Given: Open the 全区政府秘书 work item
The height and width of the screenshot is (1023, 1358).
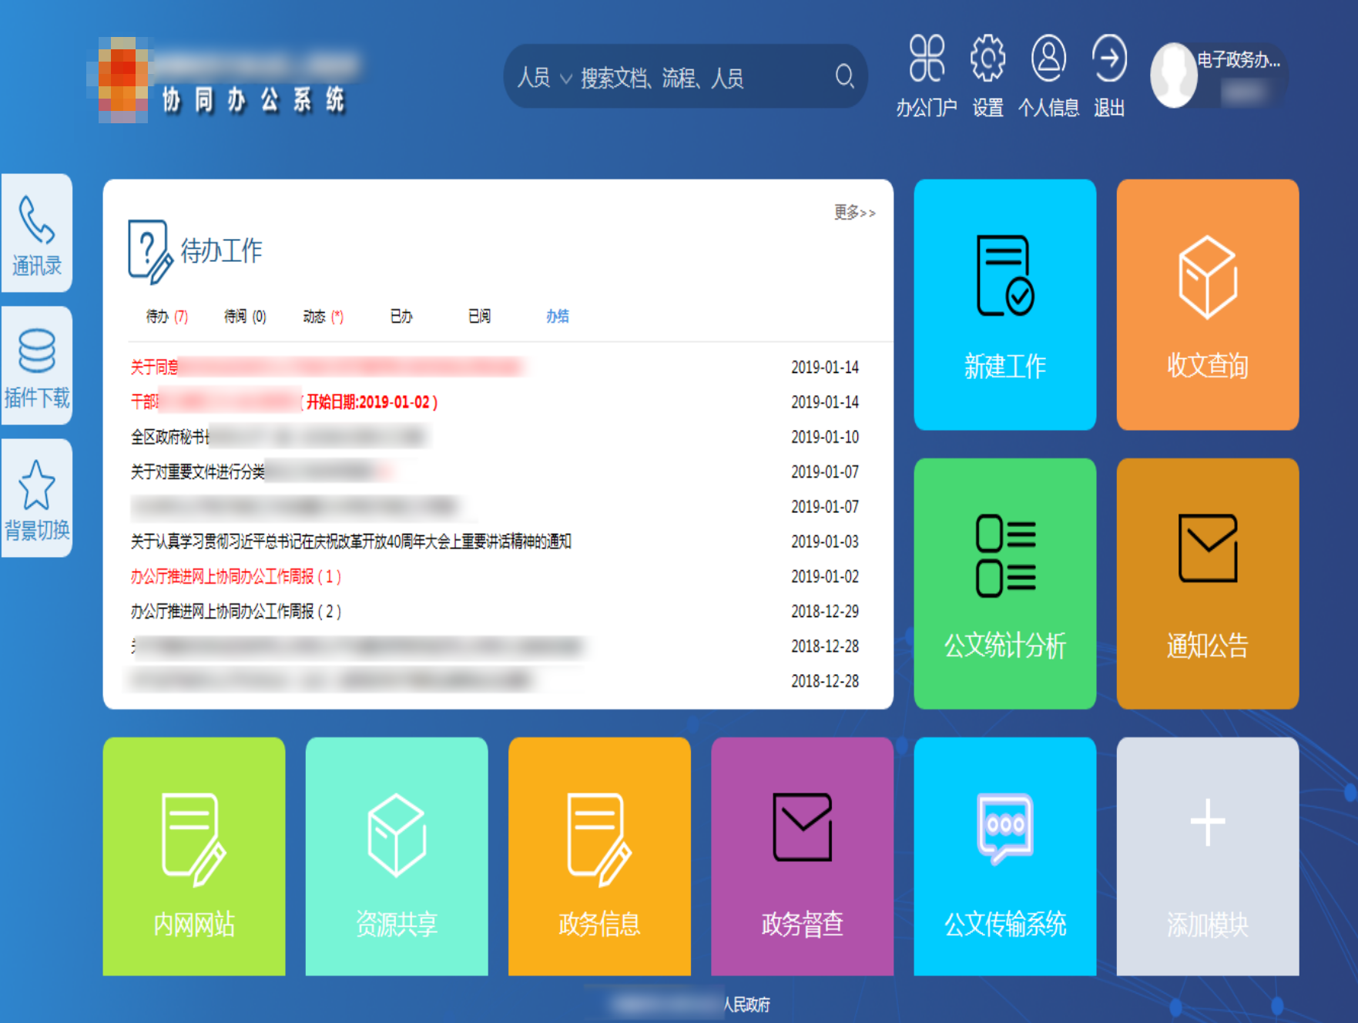Looking at the screenshot, I should point(277,437).
